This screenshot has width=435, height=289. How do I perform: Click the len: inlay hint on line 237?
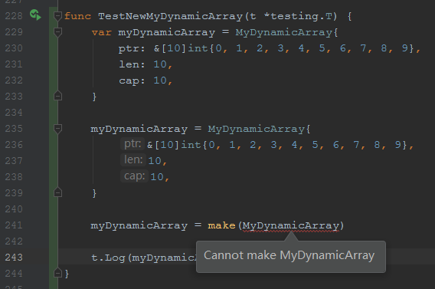133,160
